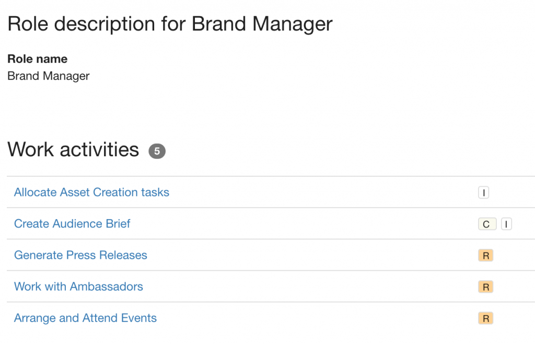The image size is (535, 344).
Task: Open the Work with Ambassadors link
Action: point(78,286)
